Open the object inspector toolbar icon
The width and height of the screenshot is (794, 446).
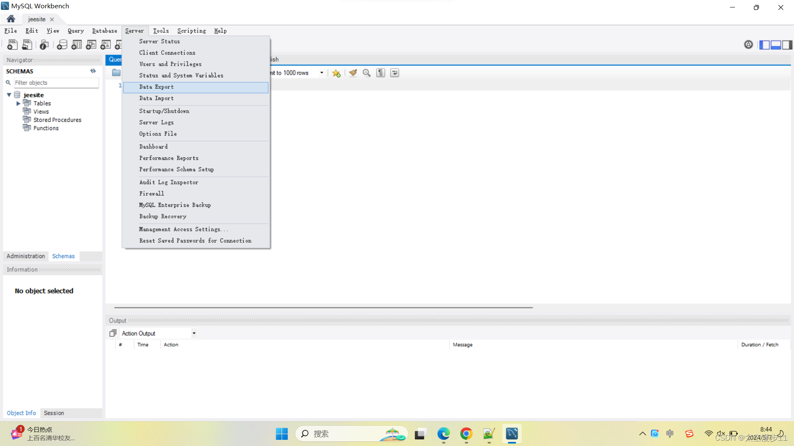tap(44, 45)
